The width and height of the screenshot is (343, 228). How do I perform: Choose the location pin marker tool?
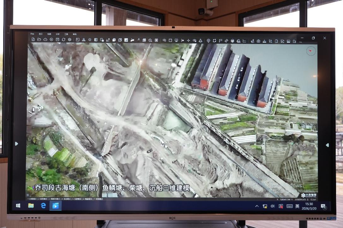coord(208,41)
